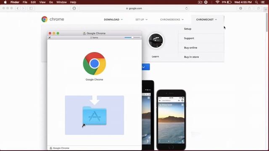269x151 pixels.
Task: Open the File menu
Action: click(x=25, y=2)
